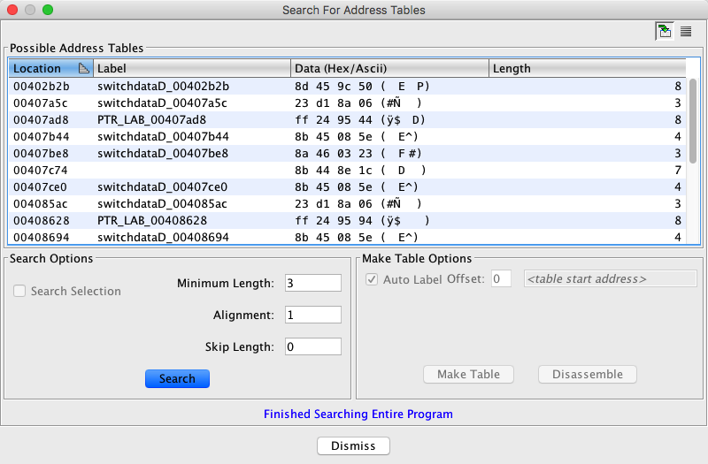Viewport: 708px width, 464px height.
Task: Select the PTR_LAB_00407ad8 table row
Action: pyautogui.click(x=152, y=120)
